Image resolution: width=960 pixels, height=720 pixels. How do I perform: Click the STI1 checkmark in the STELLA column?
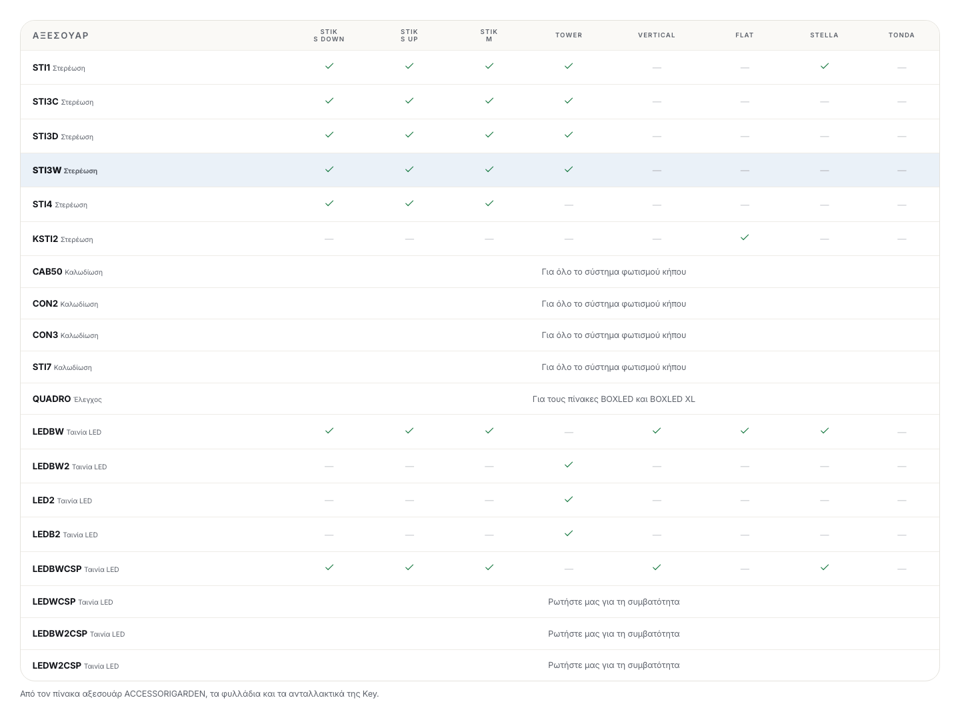point(825,66)
